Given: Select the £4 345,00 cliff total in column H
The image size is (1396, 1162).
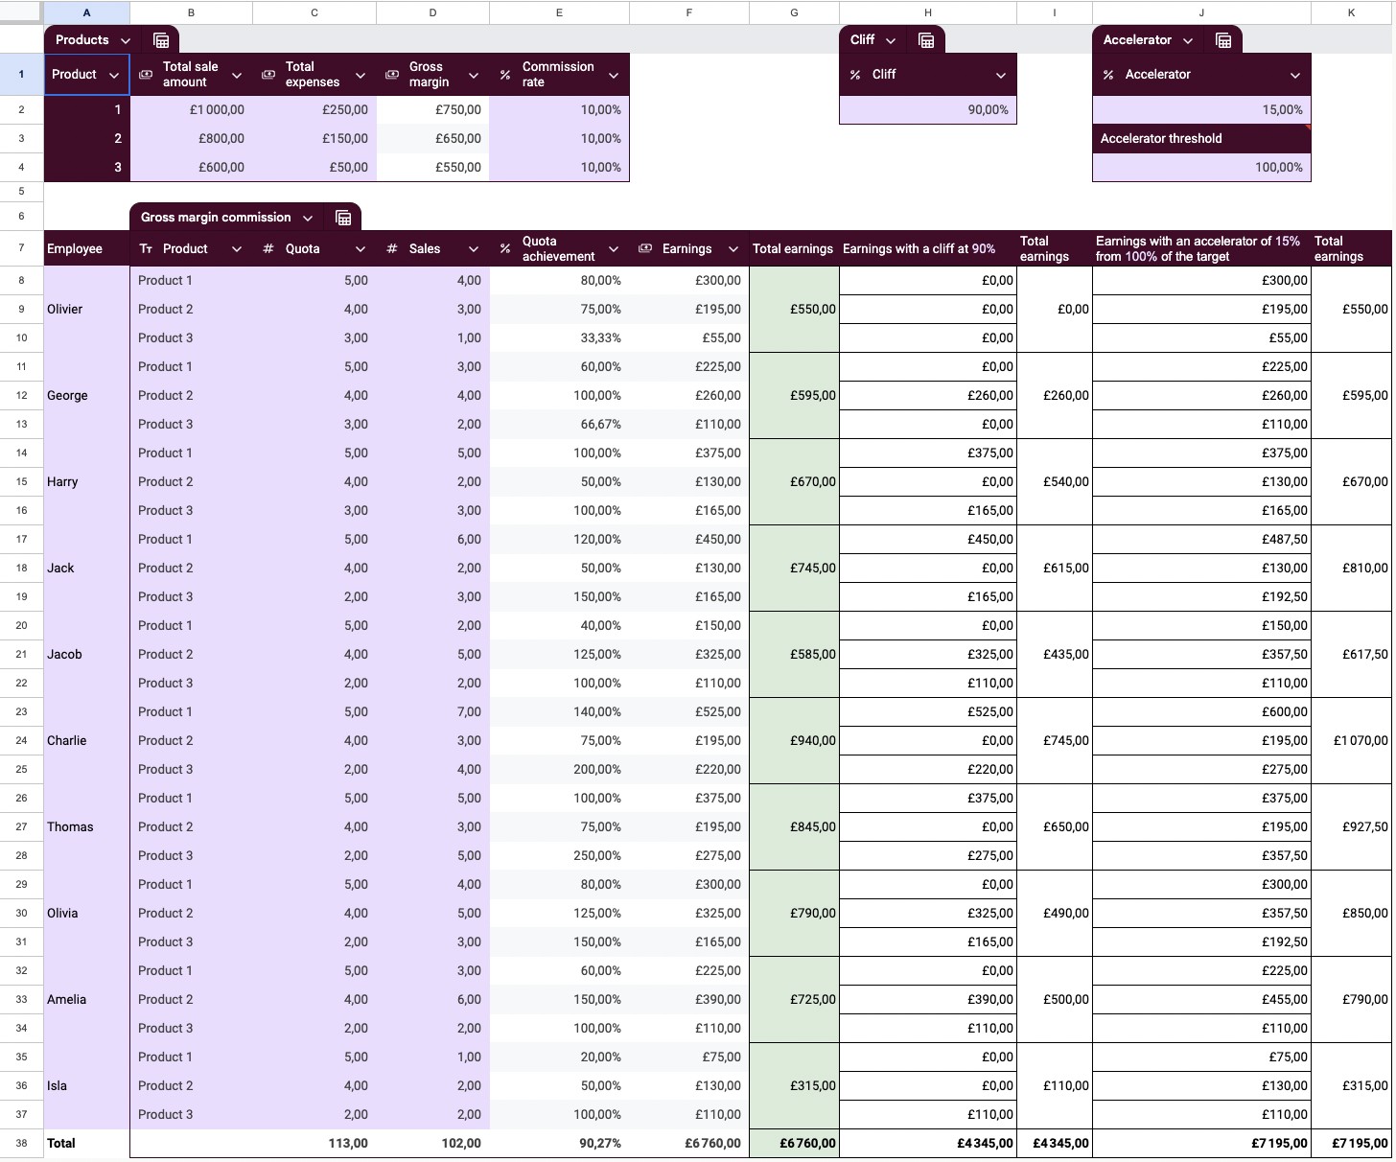Looking at the screenshot, I should [928, 1143].
